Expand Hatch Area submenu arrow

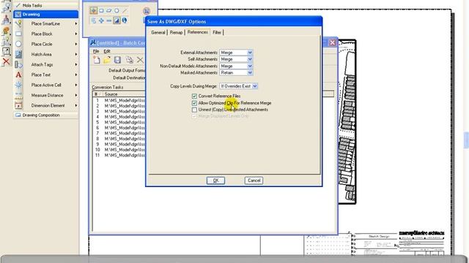click(x=76, y=54)
